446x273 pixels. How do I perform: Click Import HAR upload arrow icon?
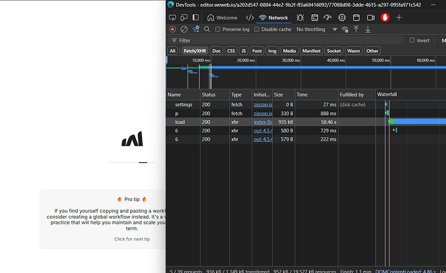[356, 29]
